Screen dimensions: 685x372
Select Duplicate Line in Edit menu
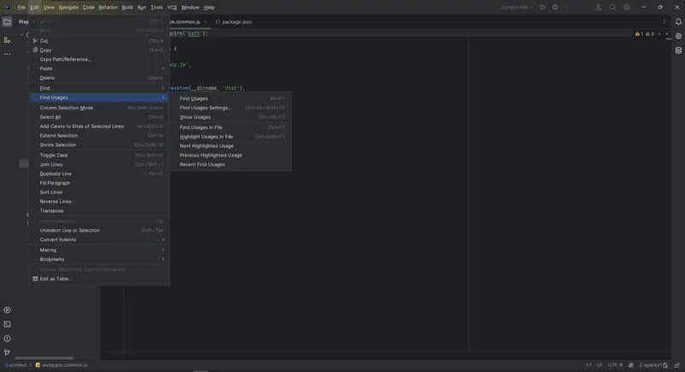[56, 174]
